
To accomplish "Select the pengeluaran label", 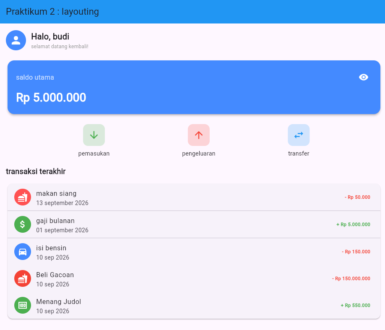I will click(199, 154).
